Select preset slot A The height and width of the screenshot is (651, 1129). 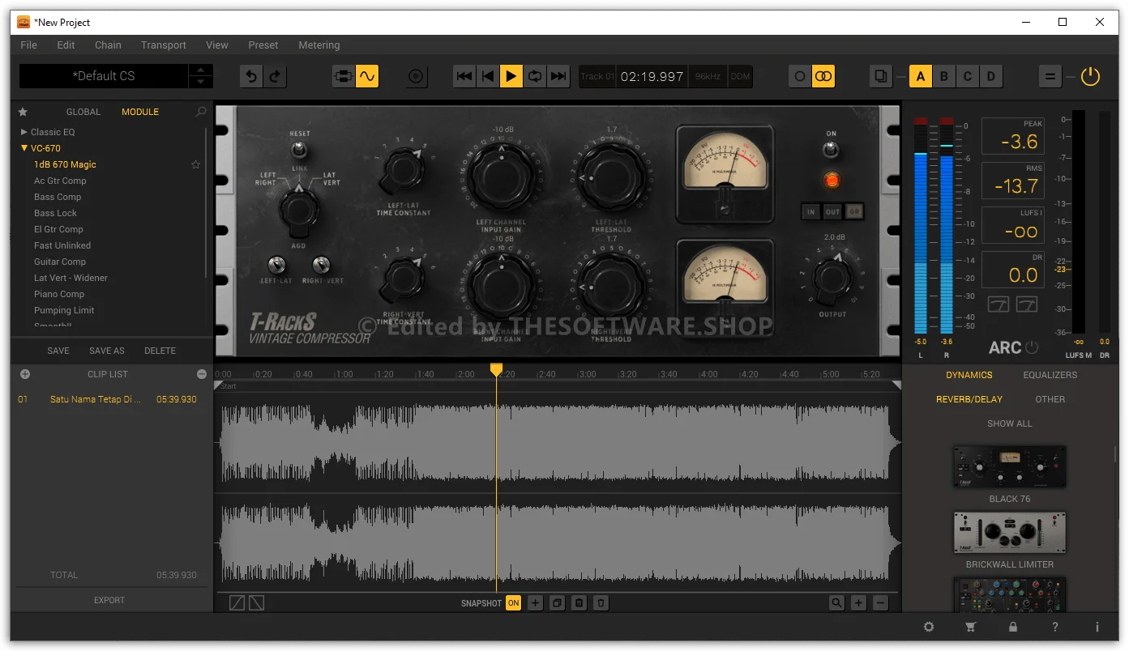pyautogui.click(x=920, y=76)
